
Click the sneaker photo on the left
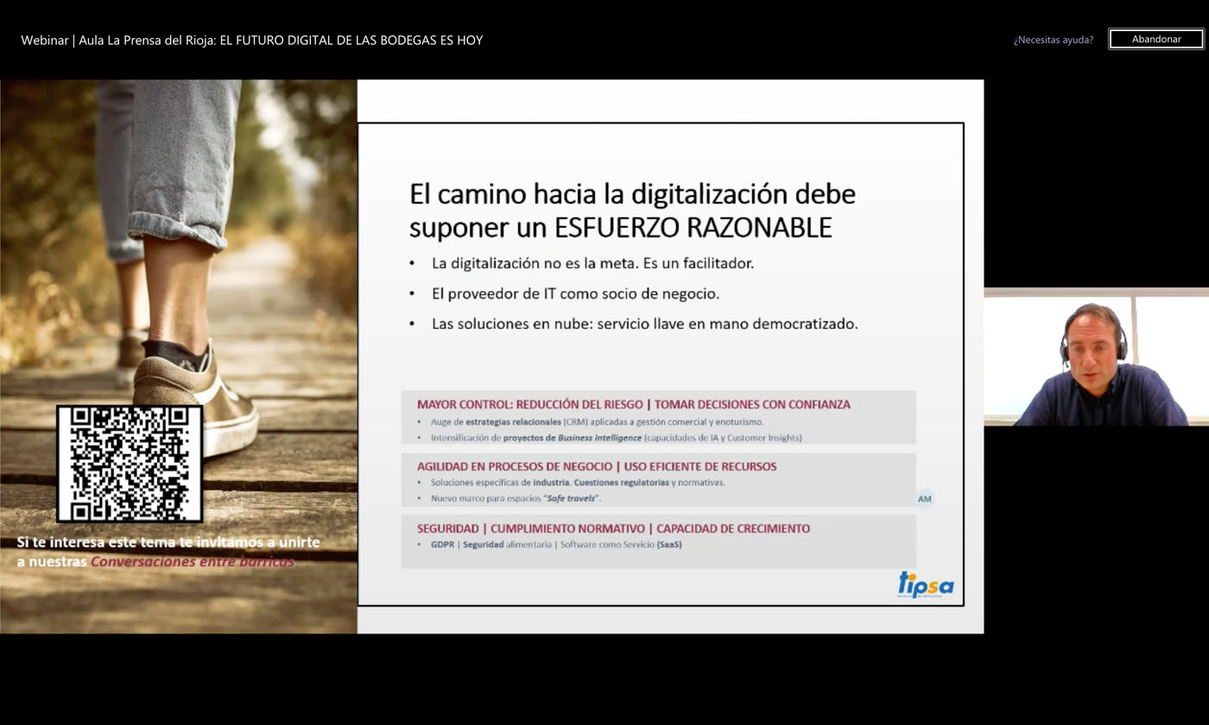[x=190, y=259]
